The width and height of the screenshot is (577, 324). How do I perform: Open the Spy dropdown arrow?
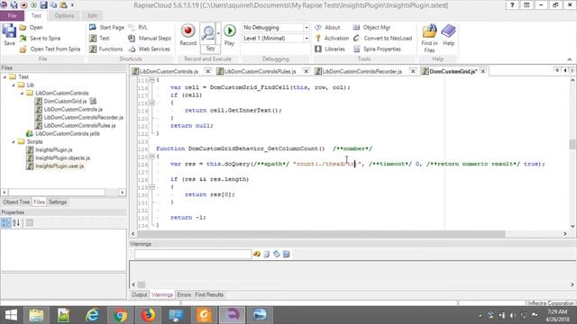point(218,33)
